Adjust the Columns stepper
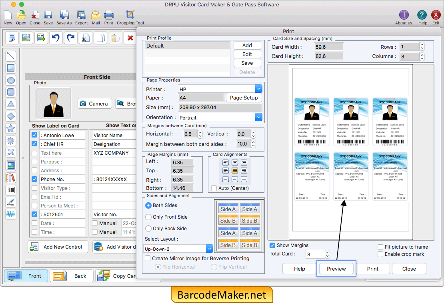Screen dimensions: 444x303 422,56
